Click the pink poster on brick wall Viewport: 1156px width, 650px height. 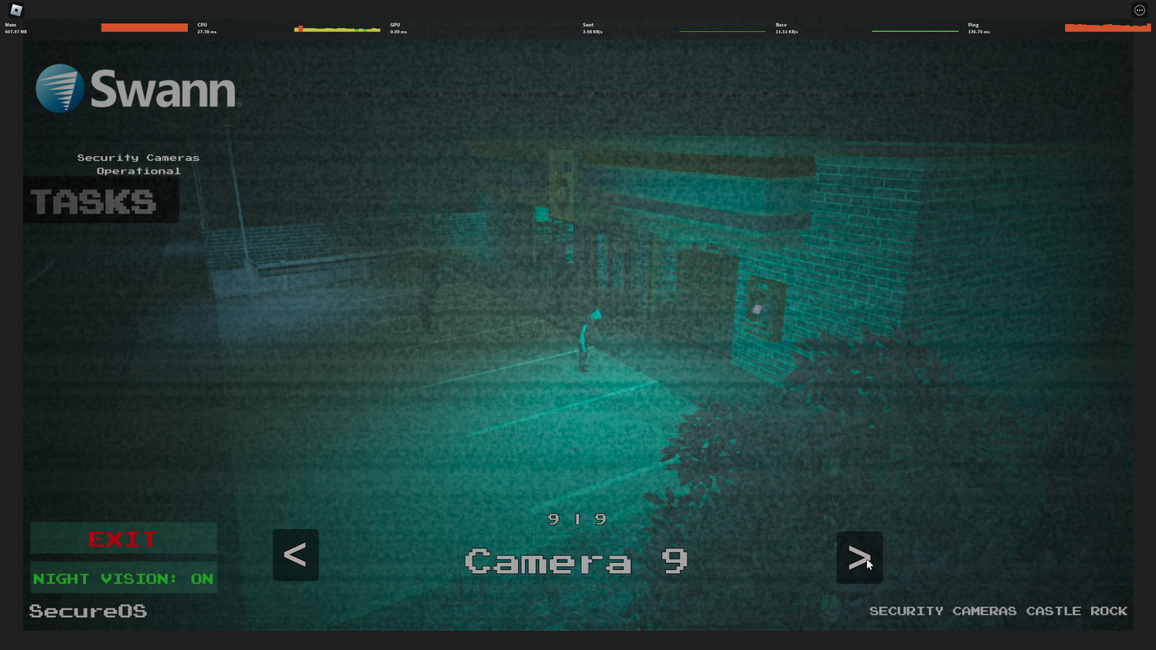click(x=757, y=309)
